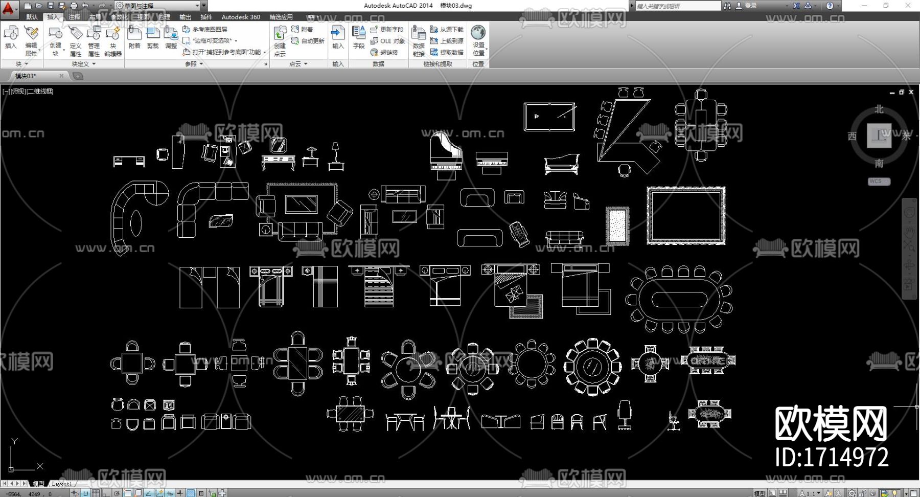Undo the last action using the arrow icon

point(85,6)
